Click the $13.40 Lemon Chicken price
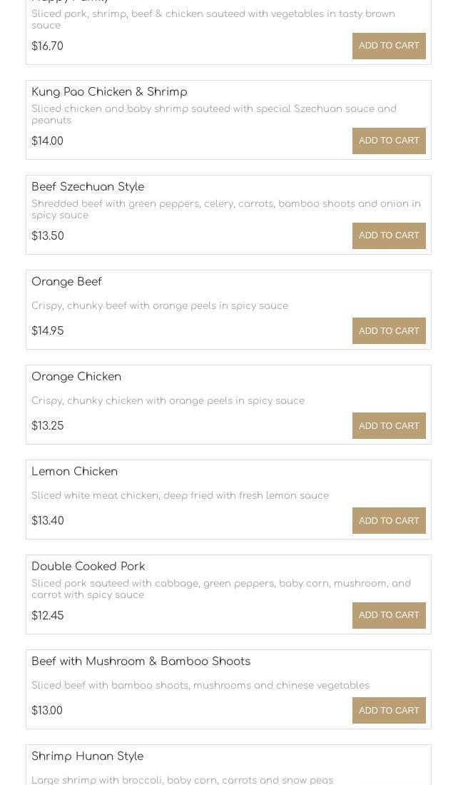Image resolution: width=453 pixels, height=785 pixels. (x=48, y=521)
